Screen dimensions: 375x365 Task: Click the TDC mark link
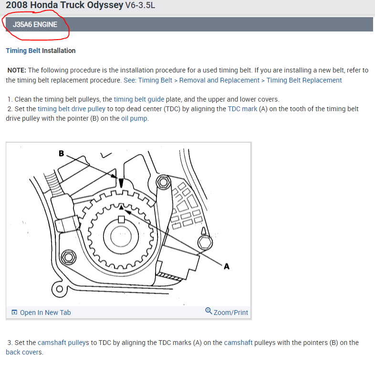tap(242, 109)
